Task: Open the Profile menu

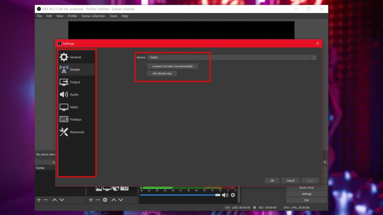Action: coord(72,16)
